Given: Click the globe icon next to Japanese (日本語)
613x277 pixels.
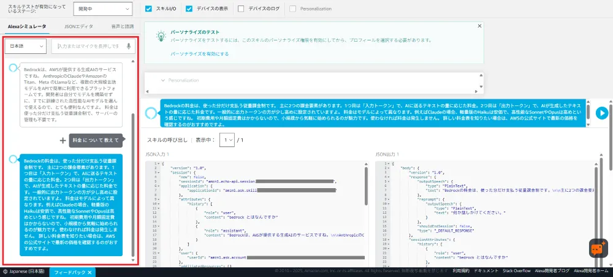Looking at the screenshot, I should click(5, 272).
